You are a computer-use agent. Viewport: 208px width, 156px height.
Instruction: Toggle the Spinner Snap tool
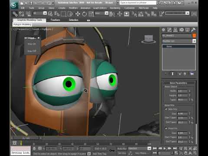click(154, 14)
